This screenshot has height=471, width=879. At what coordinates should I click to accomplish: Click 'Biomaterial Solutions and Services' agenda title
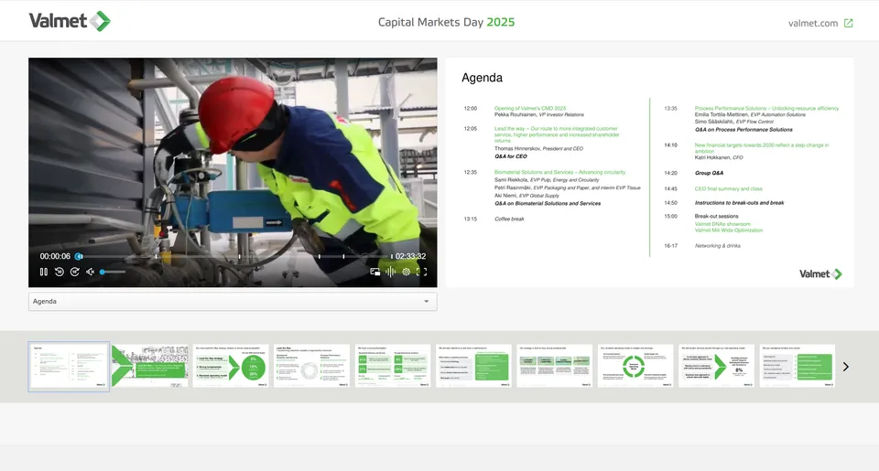pyautogui.click(x=559, y=172)
